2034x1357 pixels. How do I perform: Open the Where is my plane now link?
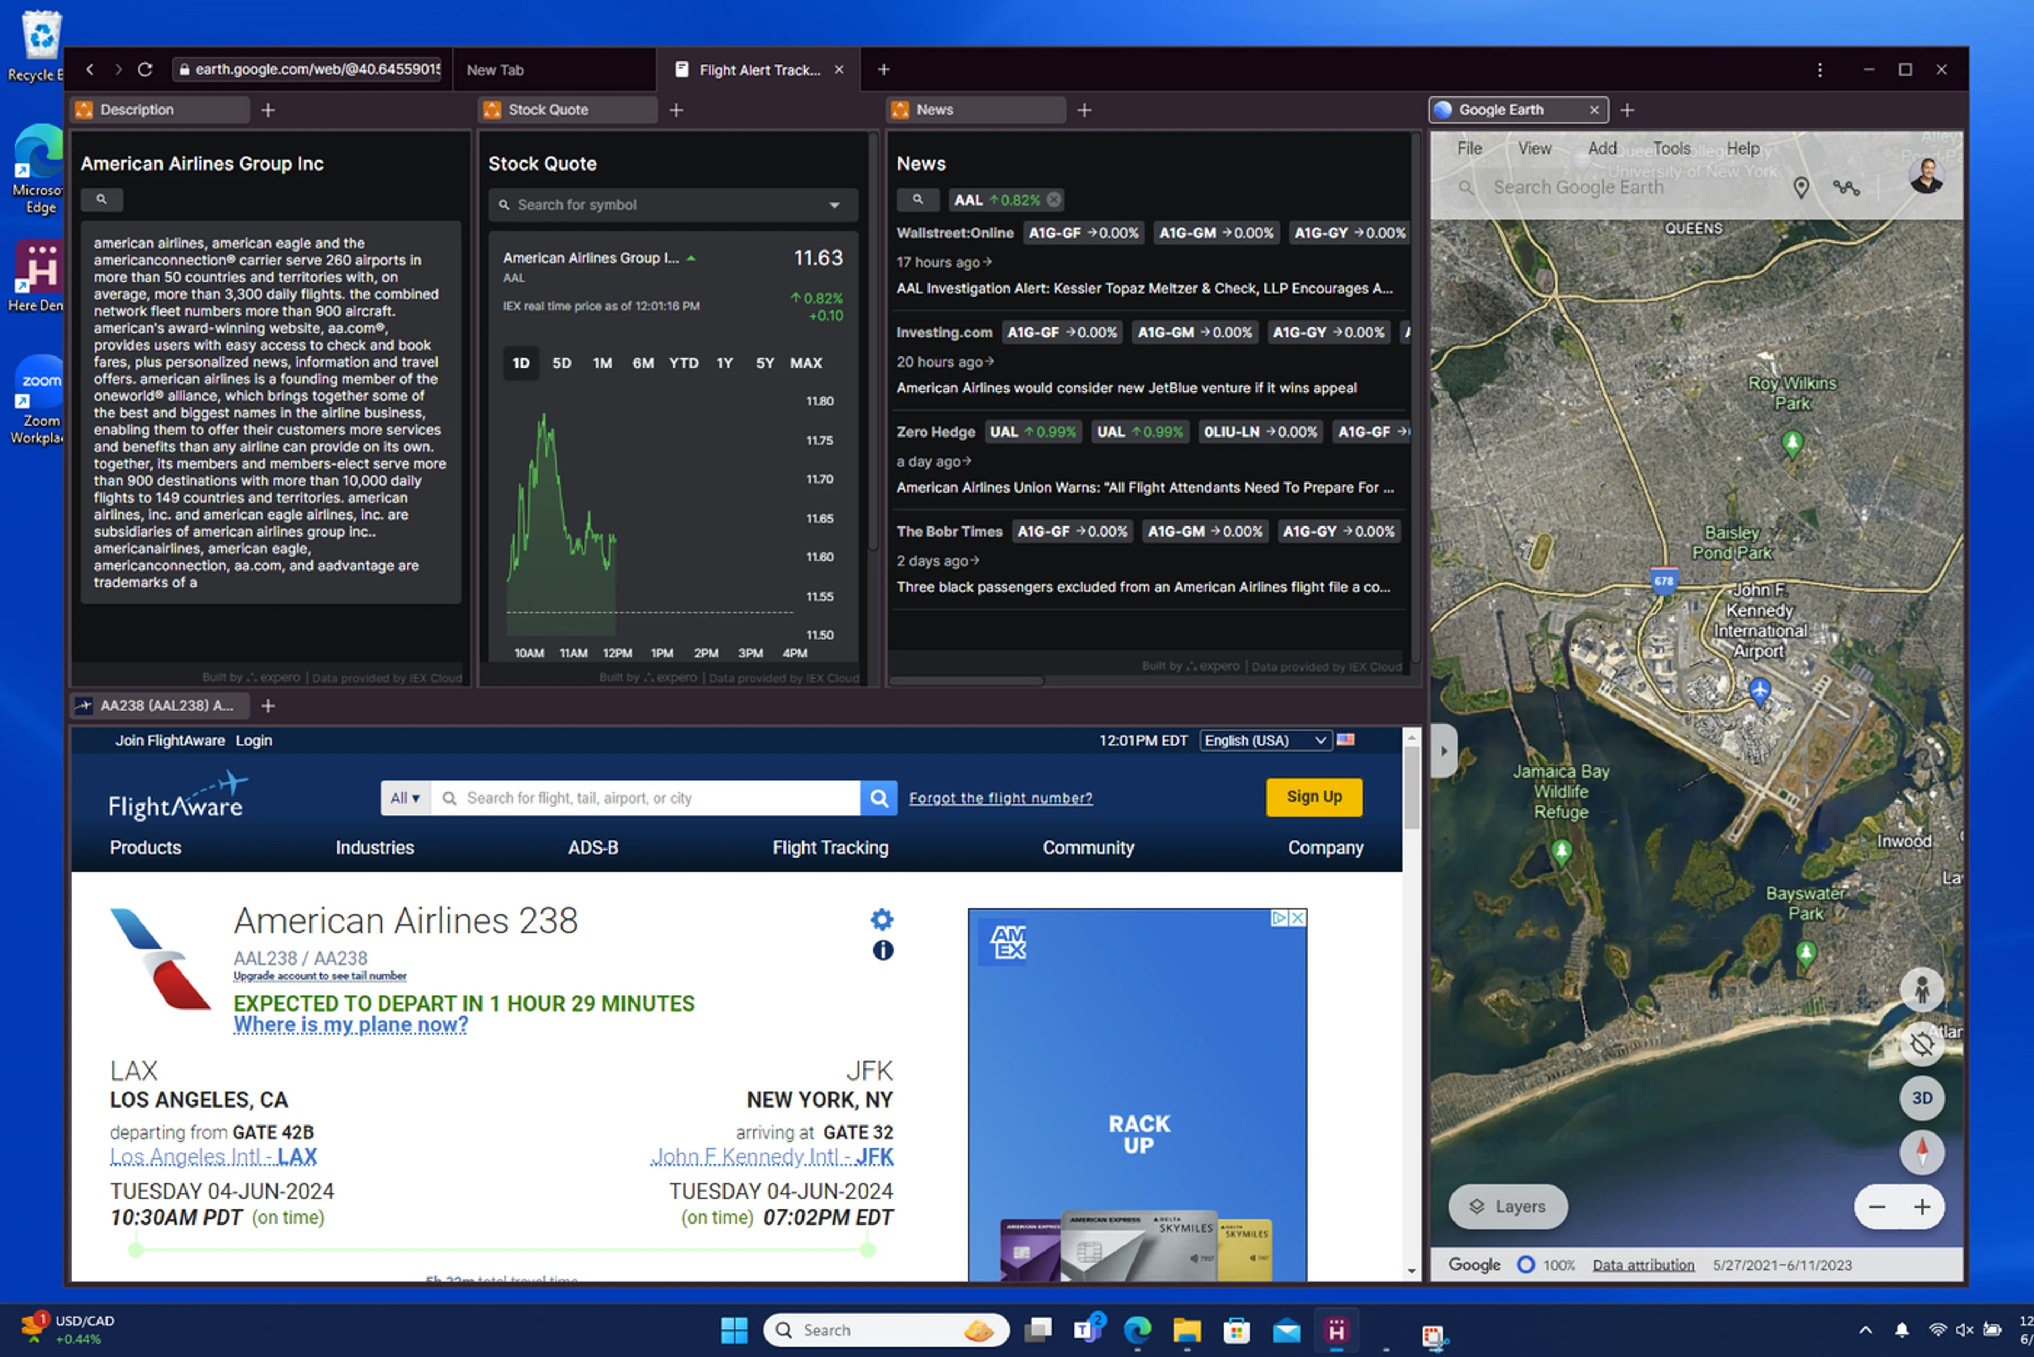click(x=351, y=1025)
